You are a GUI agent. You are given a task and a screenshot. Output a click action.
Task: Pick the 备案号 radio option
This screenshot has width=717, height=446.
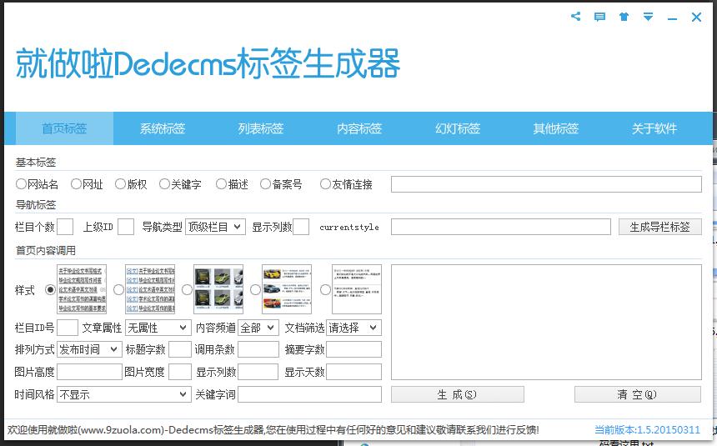[x=265, y=184]
